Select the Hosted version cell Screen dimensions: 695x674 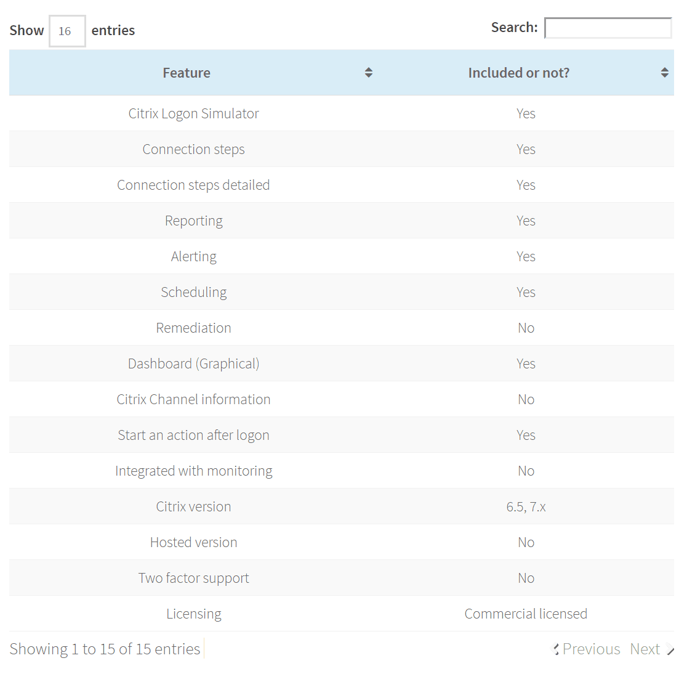pyautogui.click(x=194, y=542)
